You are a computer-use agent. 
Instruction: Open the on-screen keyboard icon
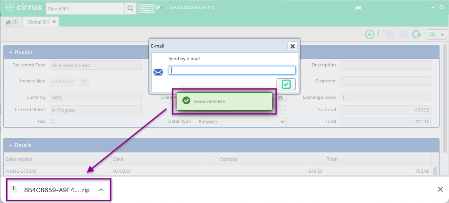(x=147, y=8)
